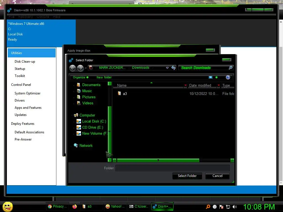
Task: Click right arrow of horizontal scrollbar
Action: 232,160
